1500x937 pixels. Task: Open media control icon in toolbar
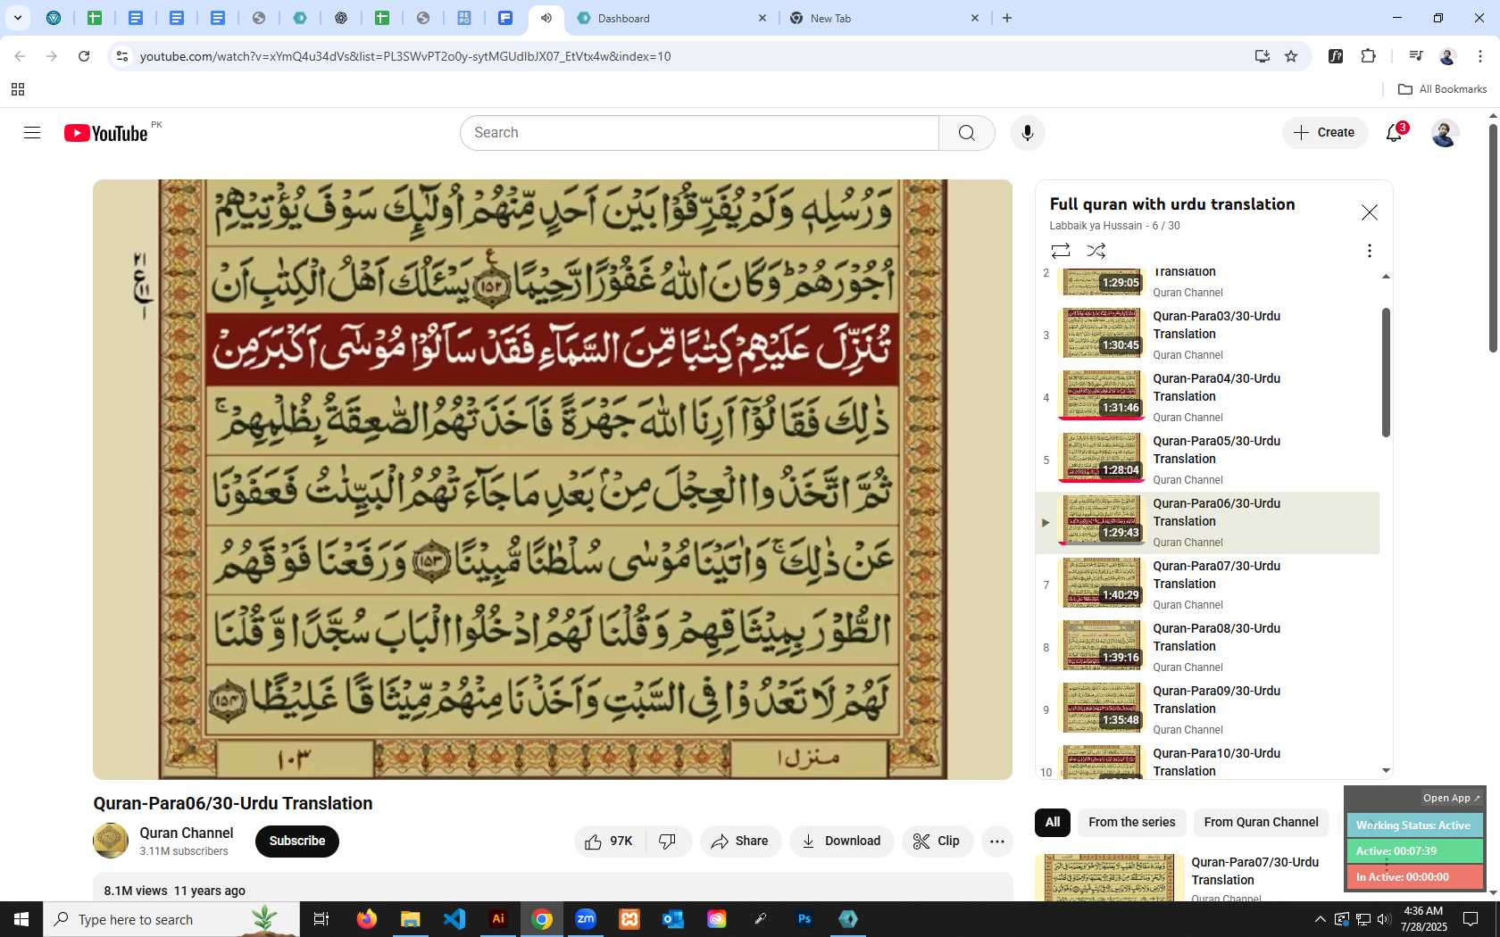click(x=1415, y=56)
